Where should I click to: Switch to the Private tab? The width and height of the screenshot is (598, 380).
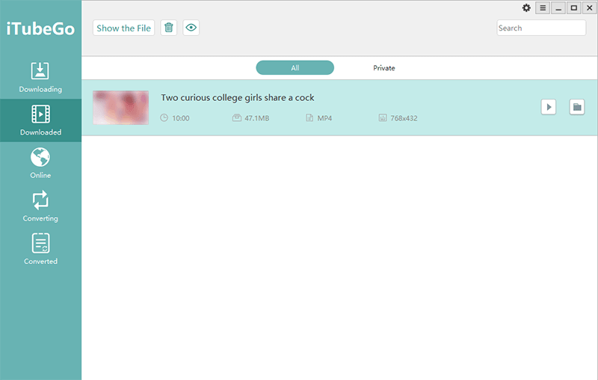pyautogui.click(x=384, y=68)
